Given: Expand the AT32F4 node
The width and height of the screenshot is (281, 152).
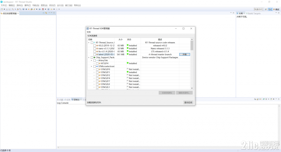Looking at the screenshot, I should (x=94, y=63).
